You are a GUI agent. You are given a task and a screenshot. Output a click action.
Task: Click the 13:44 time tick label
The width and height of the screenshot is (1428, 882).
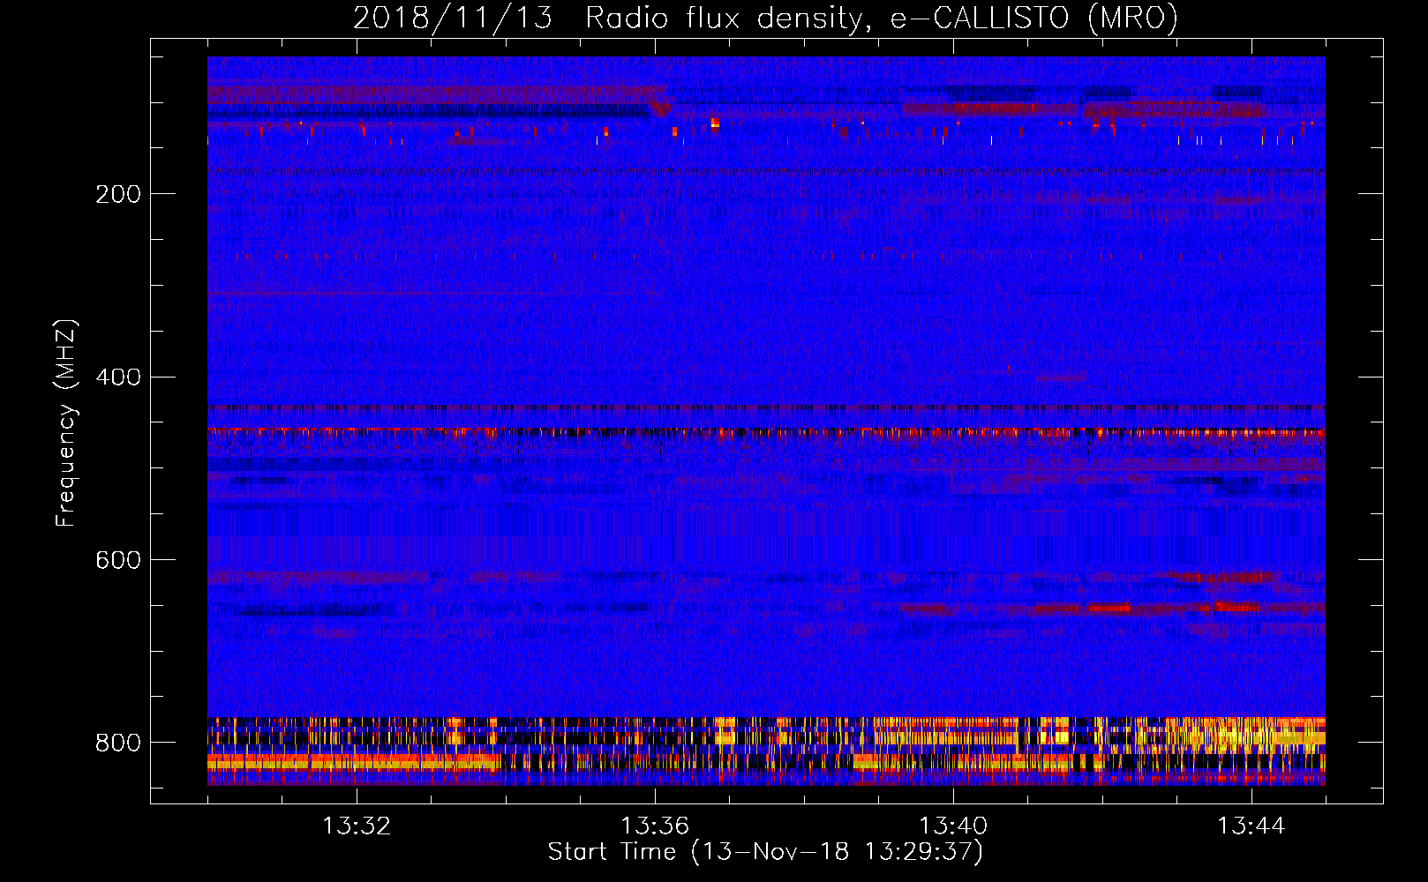click(x=1251, y=826)
